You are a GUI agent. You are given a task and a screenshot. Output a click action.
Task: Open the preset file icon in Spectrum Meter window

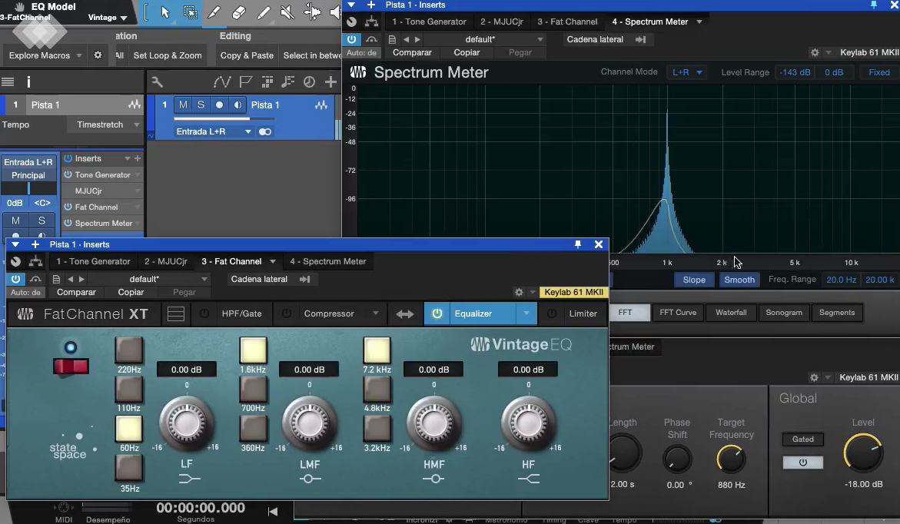pos(392,39)
